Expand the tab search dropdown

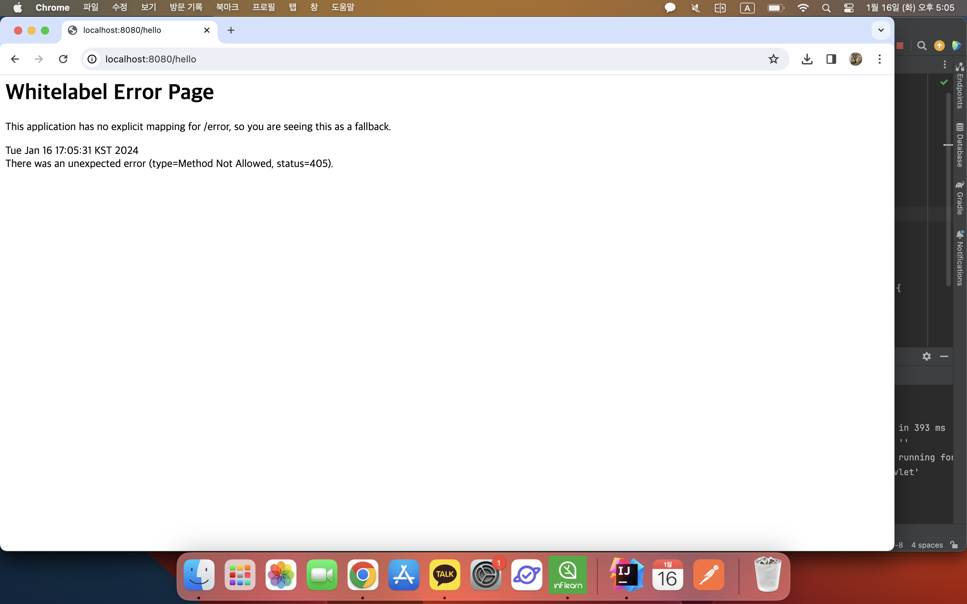881,30
